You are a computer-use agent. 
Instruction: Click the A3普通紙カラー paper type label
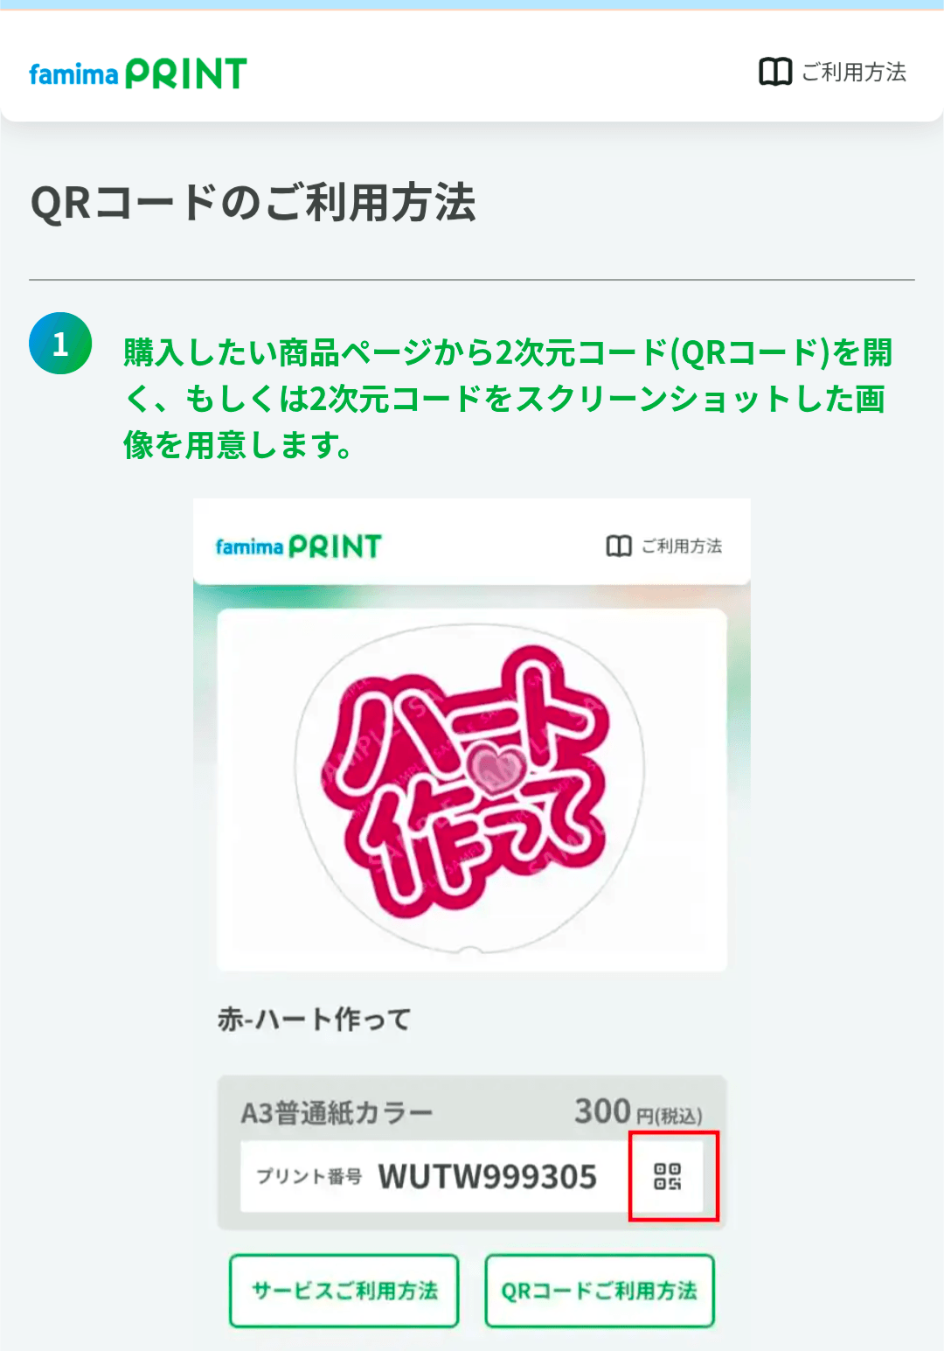click(x=337, y=1113)
